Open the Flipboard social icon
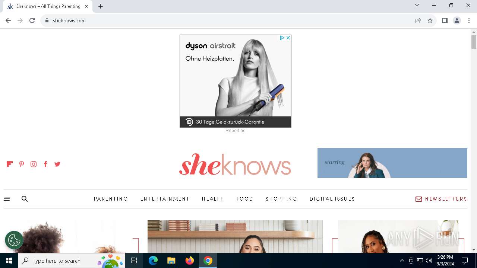 (x=10, y=164)
